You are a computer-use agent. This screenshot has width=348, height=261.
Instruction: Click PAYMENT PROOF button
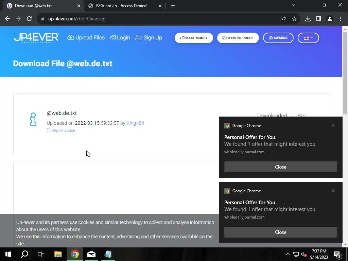238,38
